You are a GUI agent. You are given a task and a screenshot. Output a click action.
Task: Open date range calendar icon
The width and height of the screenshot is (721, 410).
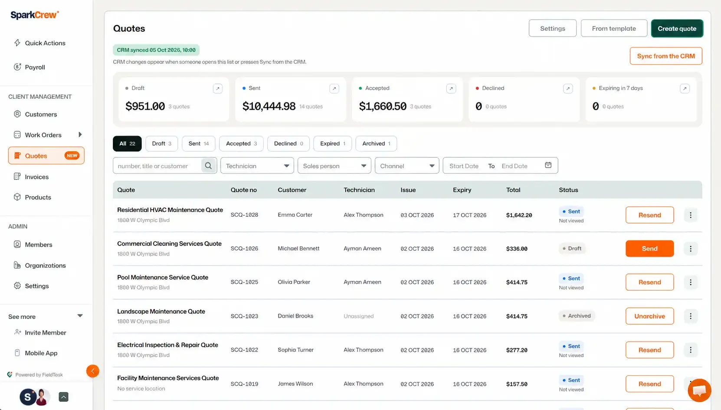point(548,165)
